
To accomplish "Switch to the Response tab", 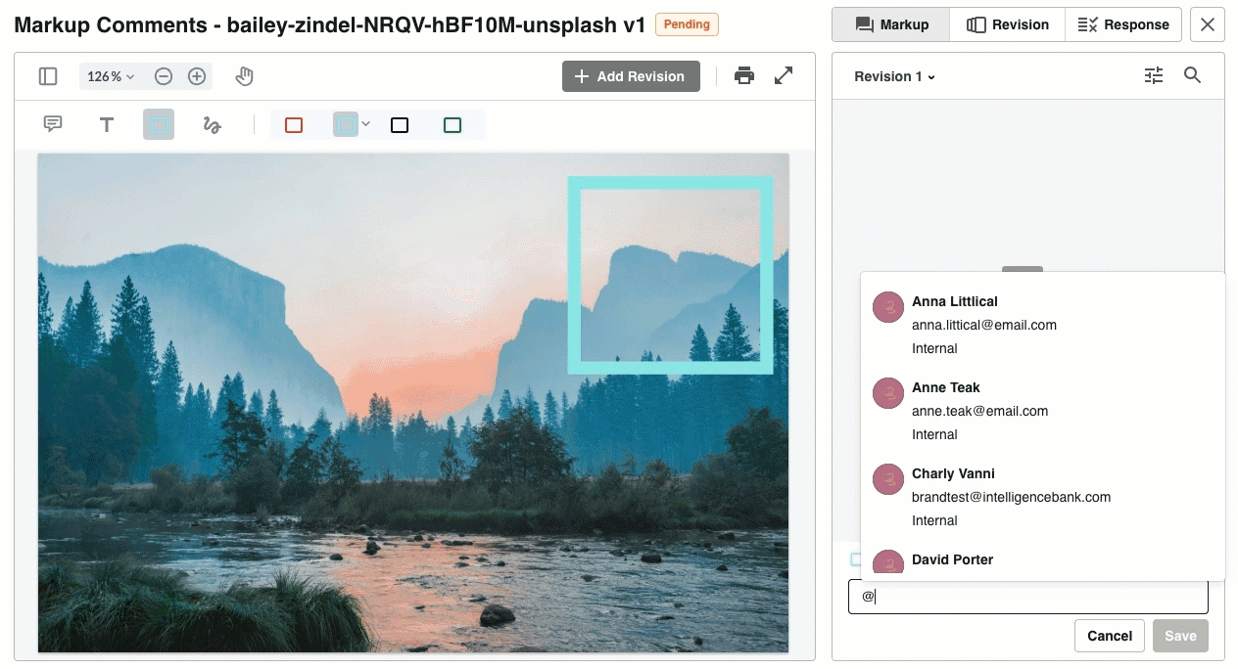I will [x=1122, y=24].
